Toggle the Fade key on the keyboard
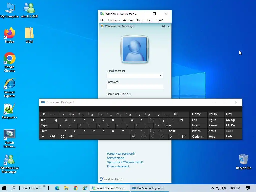 tap(233, 136)
